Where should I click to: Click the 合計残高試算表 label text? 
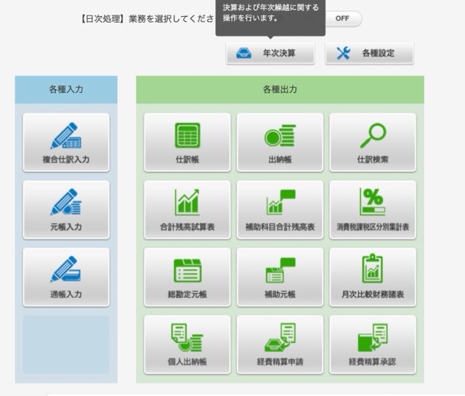[187, 227]
